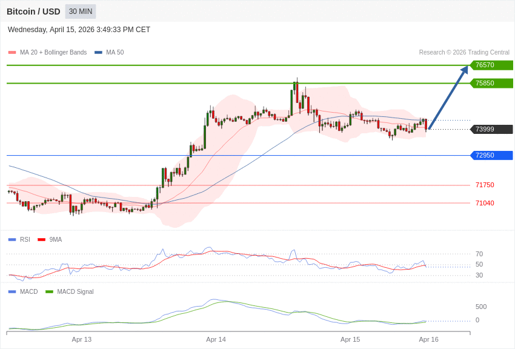
Task: Click the 75850 green resistance price tag
Action: [x=491, y=84]
